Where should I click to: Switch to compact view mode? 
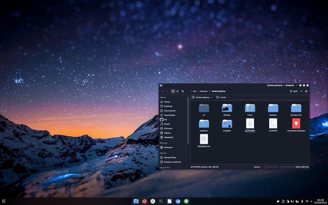(x=178, y=91)
